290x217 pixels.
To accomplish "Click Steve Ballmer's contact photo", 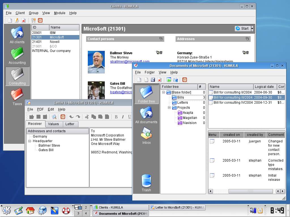I will (96, 62).
